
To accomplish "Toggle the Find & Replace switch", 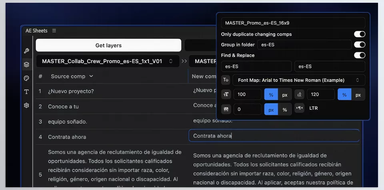I will 360,55.
